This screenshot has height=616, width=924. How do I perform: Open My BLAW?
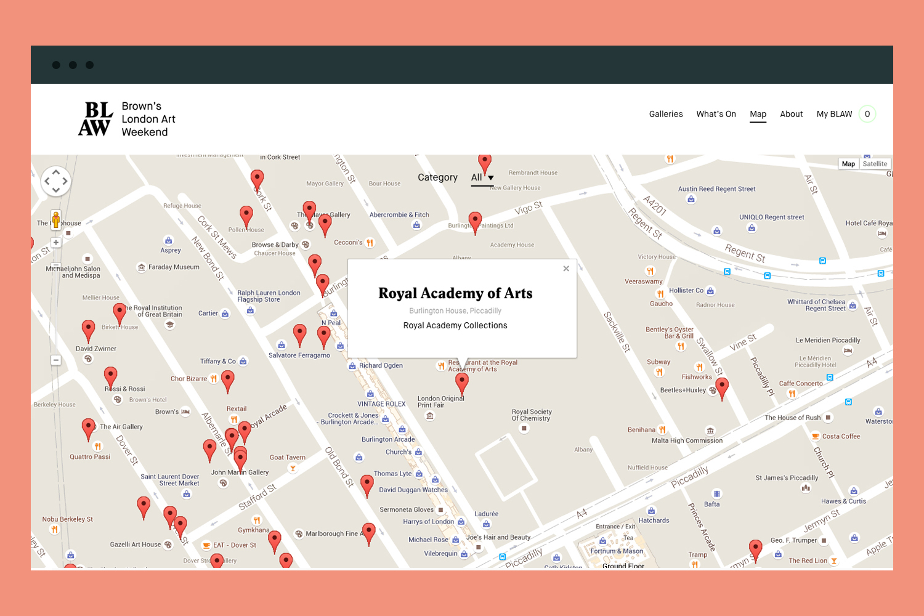(835, 114)
